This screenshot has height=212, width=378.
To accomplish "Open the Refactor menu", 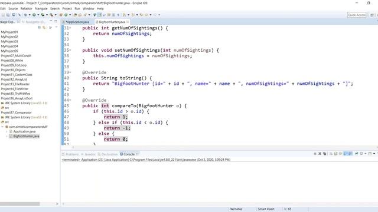I will (x=26, y=9).
